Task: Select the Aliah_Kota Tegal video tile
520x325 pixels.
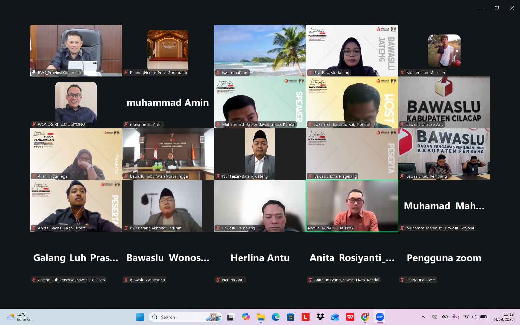Action: 76,154
